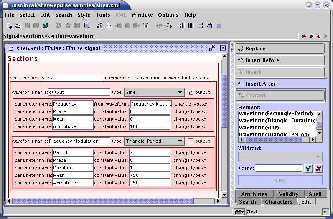Switch to the Spell tab
Screen dimensions: 333x219
315,194
